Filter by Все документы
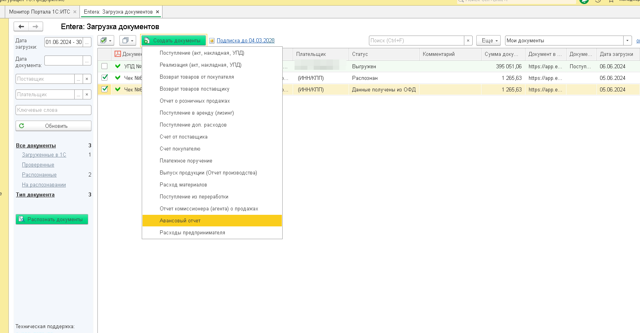Viewport: 640px width, 333px height. 36,146
